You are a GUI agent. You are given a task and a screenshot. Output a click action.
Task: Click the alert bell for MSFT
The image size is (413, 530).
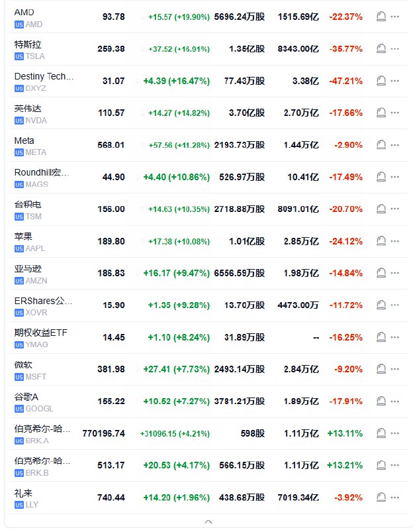(381, 369)
